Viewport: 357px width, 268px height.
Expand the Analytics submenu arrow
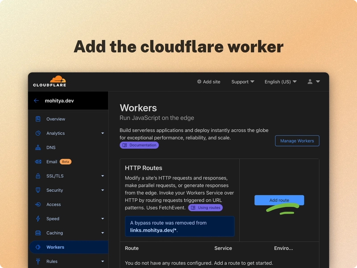(103, 133)
